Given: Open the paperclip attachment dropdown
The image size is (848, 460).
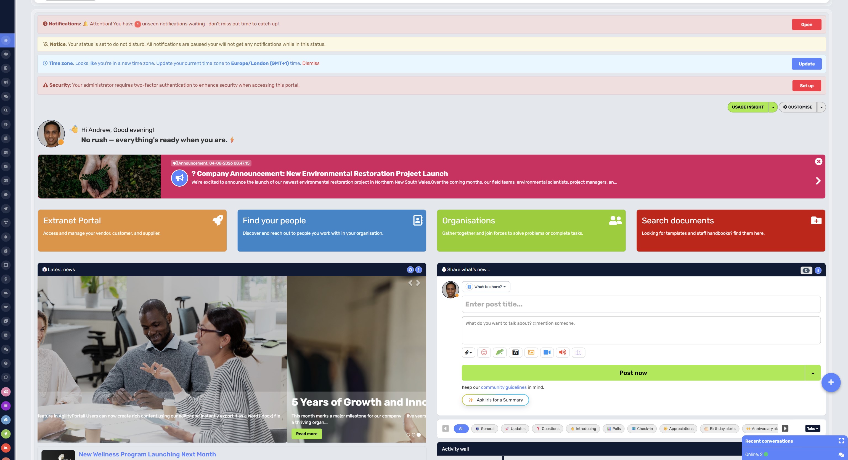Looking at the screenshot, I should [468, 352].
